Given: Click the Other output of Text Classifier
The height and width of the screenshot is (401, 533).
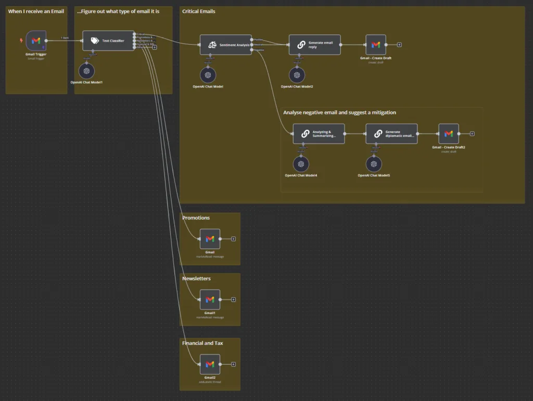Looking at the screenshot, I should (x=135, y=47).
